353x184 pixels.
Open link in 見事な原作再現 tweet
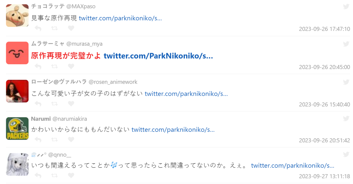(x=120, y=18)
